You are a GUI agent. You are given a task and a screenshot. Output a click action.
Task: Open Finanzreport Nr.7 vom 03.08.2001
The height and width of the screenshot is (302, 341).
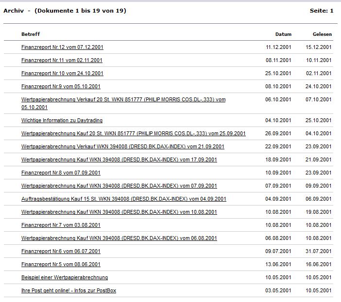tap(61, 225)
